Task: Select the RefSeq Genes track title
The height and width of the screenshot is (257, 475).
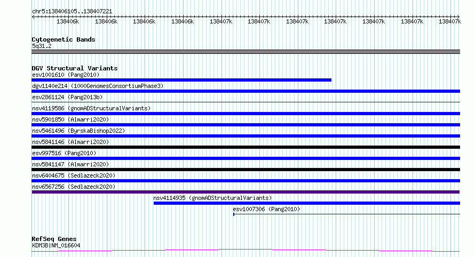Action: click(x=54, y=239)
